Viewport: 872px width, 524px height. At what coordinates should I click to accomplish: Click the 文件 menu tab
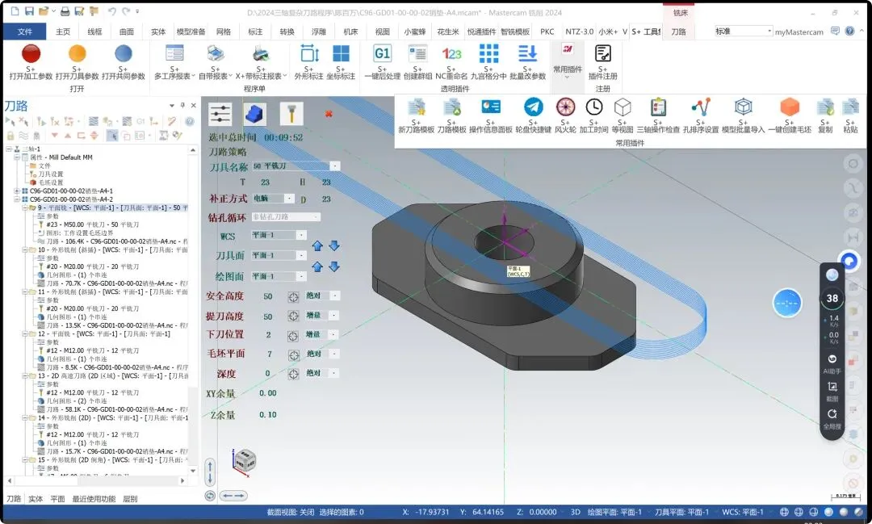[x=24, y=31]
